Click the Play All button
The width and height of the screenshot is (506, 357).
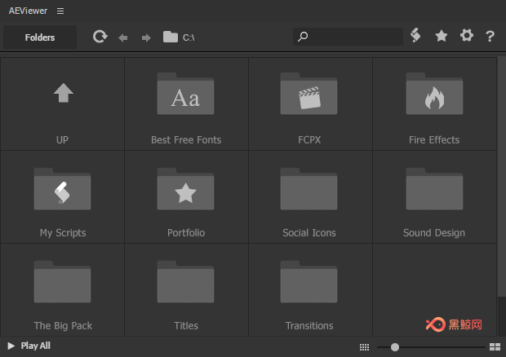29,346
